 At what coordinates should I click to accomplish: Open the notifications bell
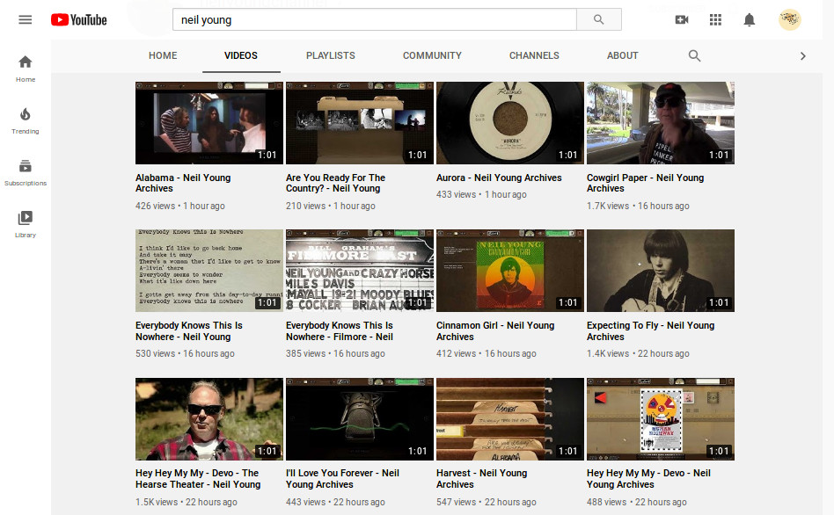pyautogui.click(x=749, y=19)
